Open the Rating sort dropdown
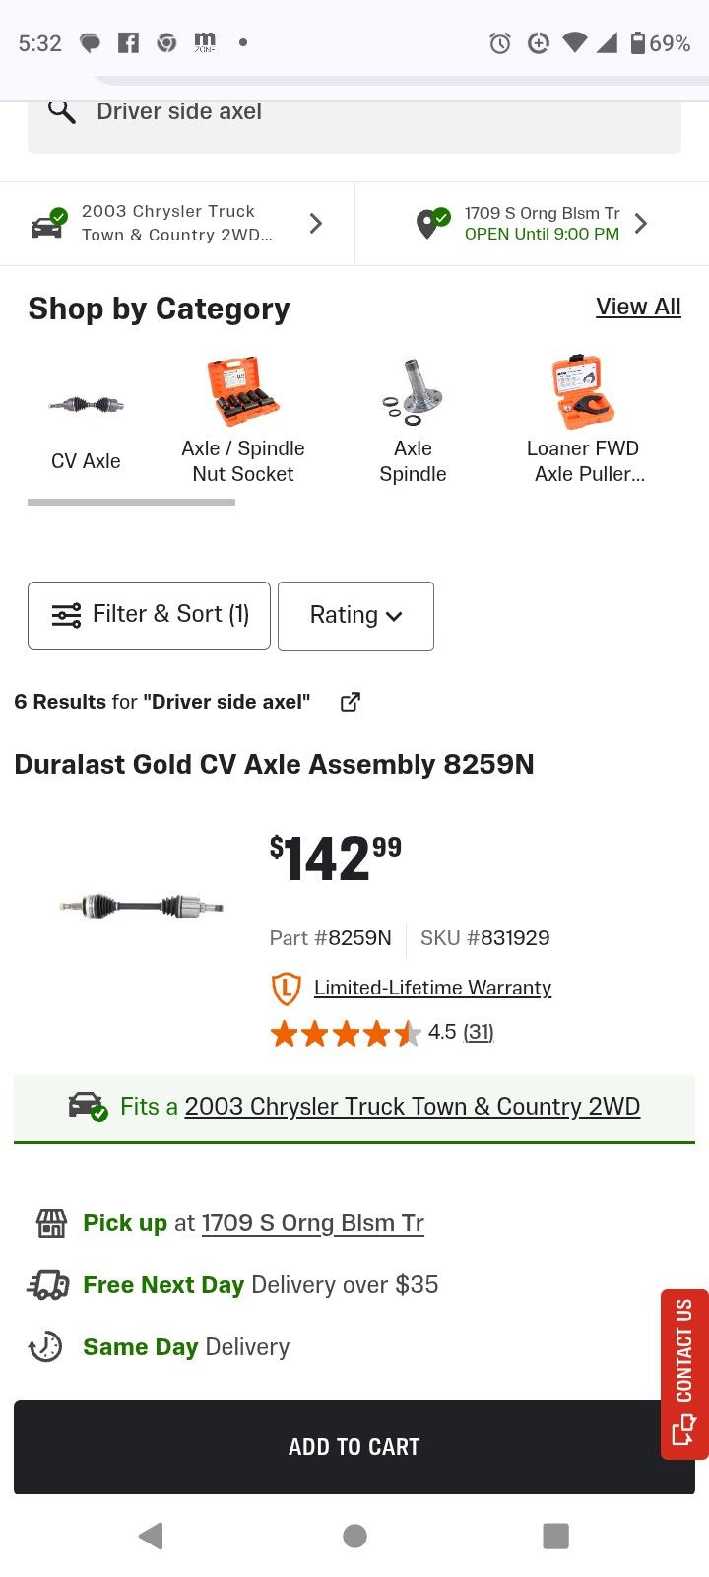Viewport: 709px width, 1577px height. click(x=355, y=615)
